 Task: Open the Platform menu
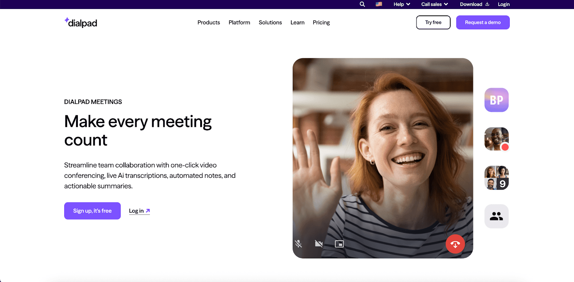pos(239,22)
